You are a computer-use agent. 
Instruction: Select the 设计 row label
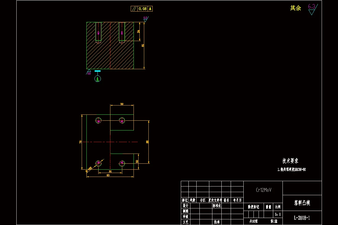185,206
